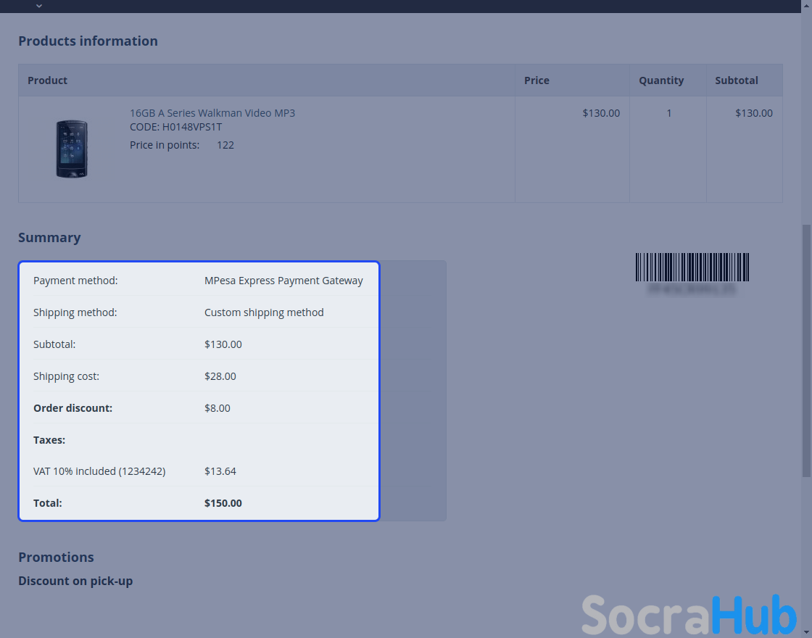Click the $28.00 shipping cost value
This screenshot has height=638, width=812.
(x=220, y=376)
